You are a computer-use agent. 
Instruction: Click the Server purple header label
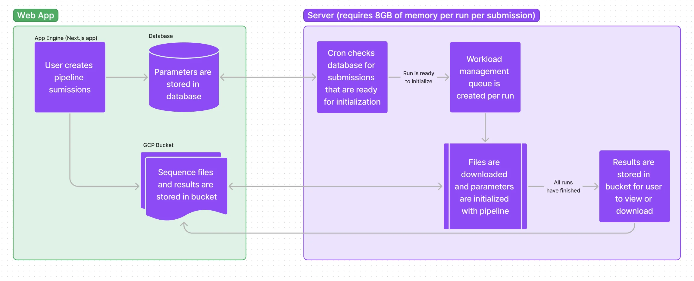(421, 15)
